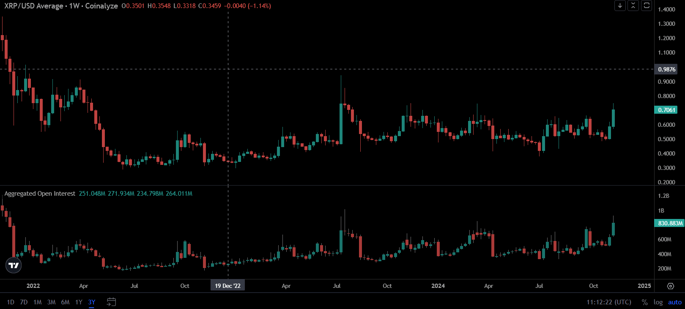Click the 200M open interest axis label
Viewport: 685px width, 309px height.
coord(665,268)
